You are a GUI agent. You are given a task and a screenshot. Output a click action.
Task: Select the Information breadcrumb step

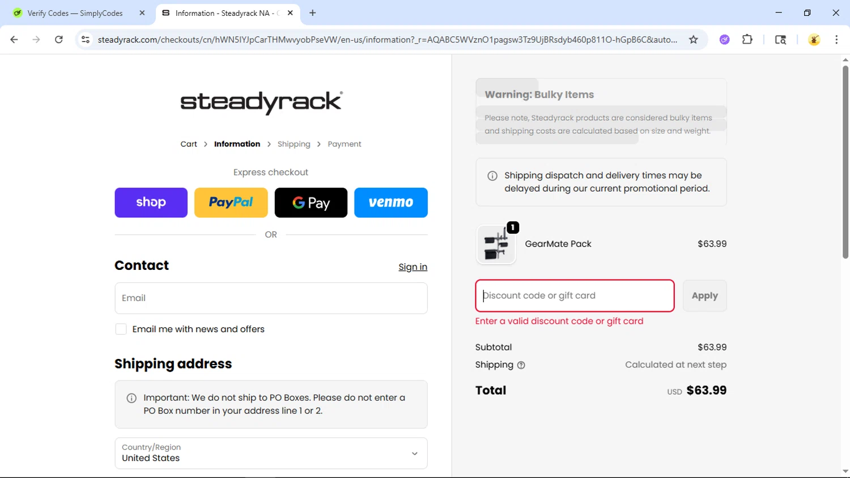pos(237,144)
